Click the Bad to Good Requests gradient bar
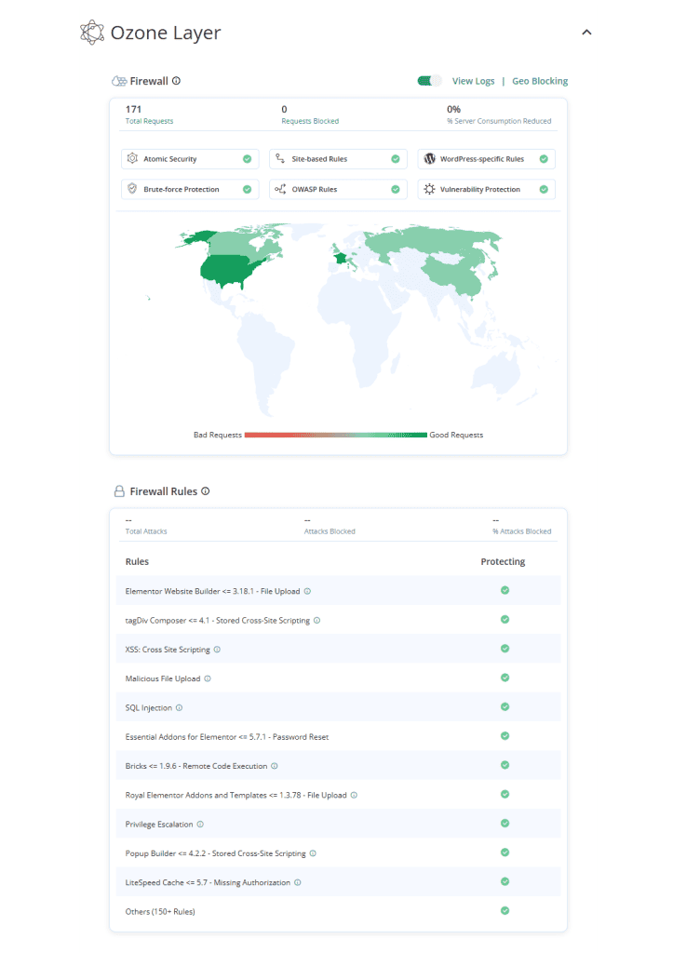 point(336,435)
